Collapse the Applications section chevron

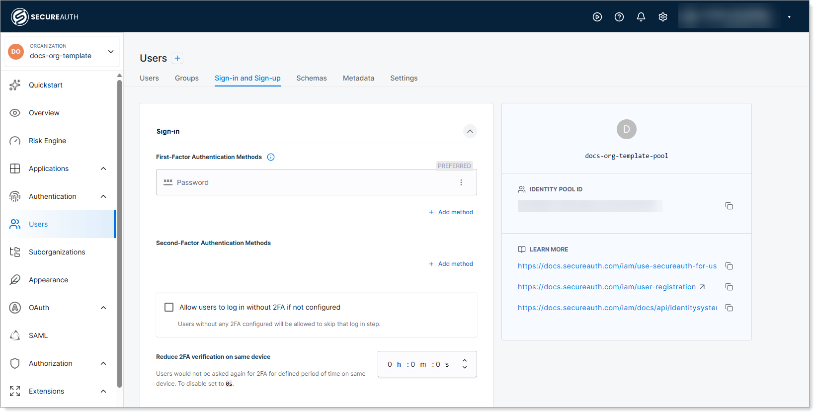tap(103, 168)
